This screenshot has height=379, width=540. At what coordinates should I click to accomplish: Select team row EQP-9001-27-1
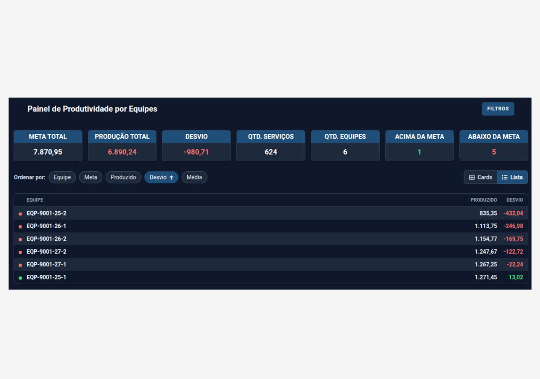click(x=271, y=264)
